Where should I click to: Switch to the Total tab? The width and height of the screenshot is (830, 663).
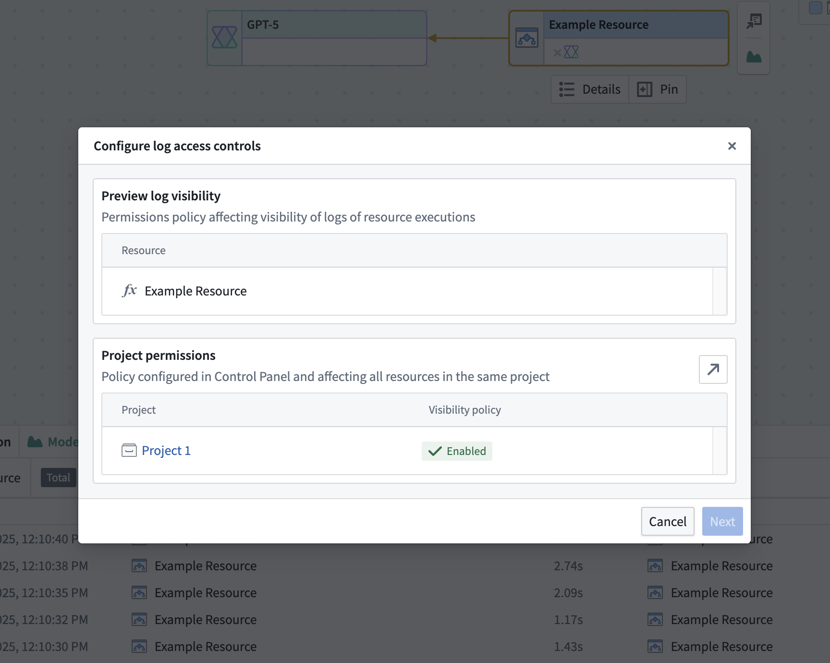[x=58, y=477]
